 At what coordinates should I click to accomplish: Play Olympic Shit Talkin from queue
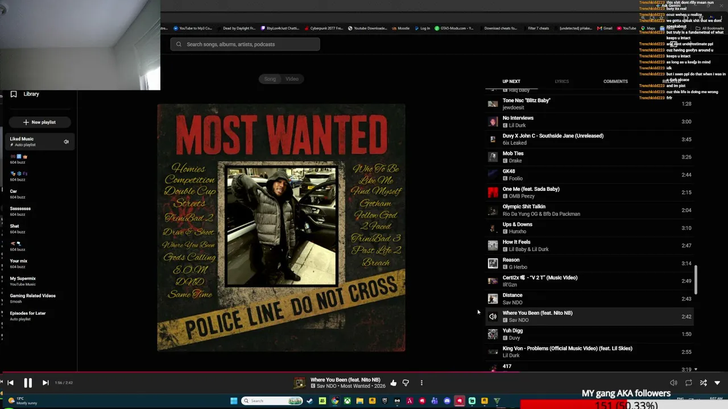(589, 210)
